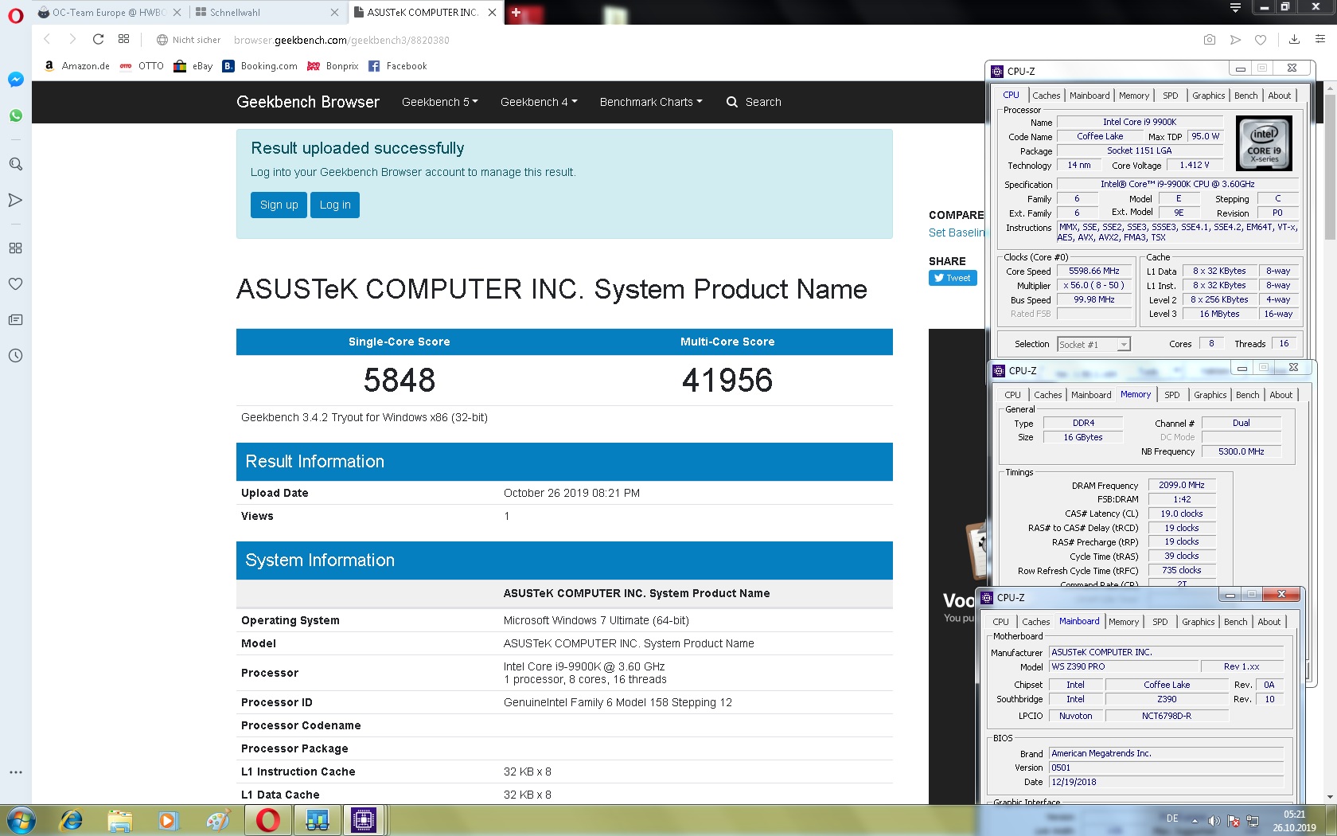Open history clock in sidebar

[15, 356]
